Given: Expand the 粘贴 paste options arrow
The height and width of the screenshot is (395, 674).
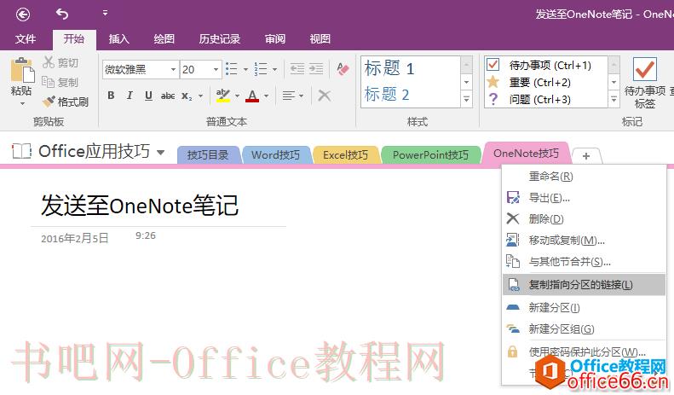Looking at the screenshot, I should pos(22,103).
